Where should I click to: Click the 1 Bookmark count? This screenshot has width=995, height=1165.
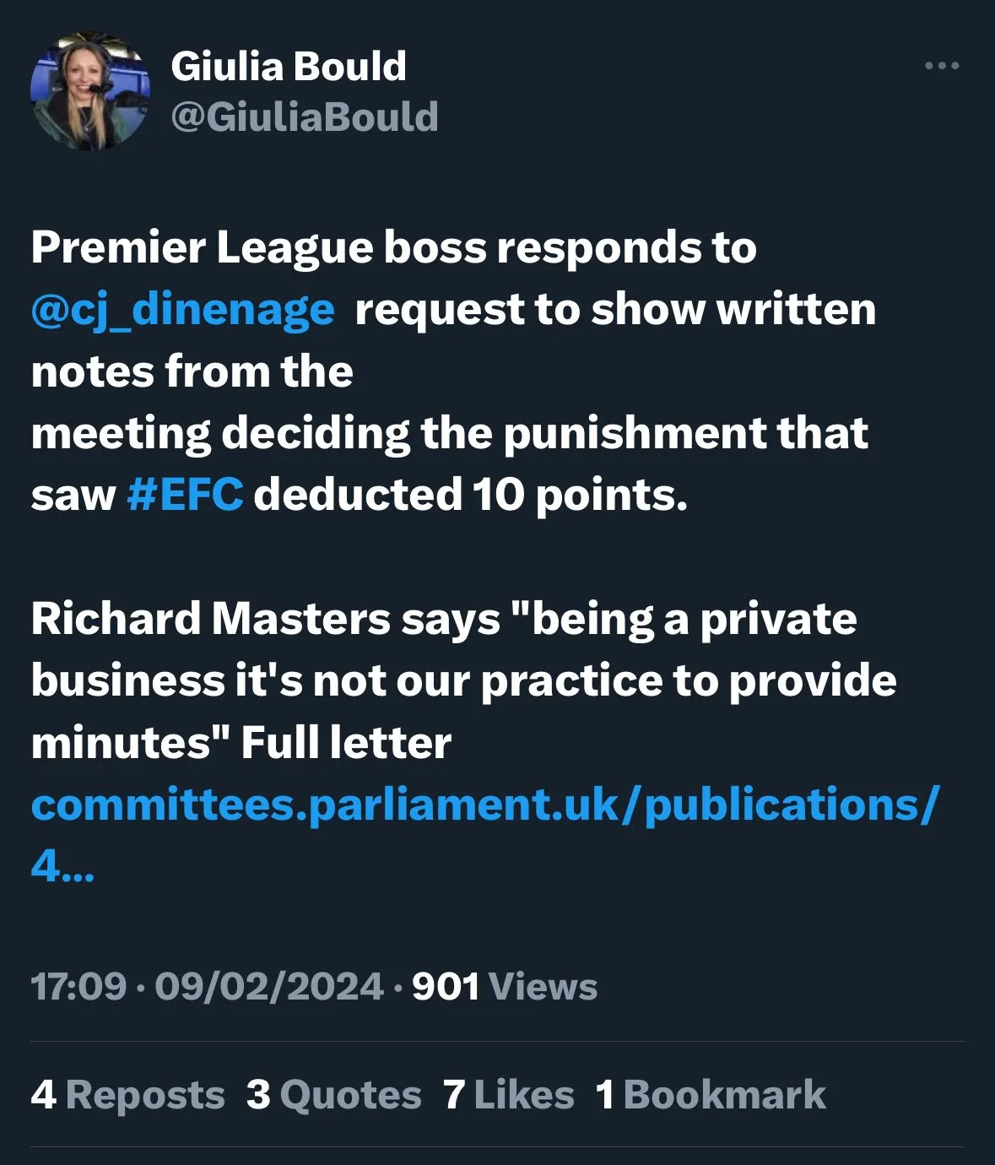pos(711,1095)
